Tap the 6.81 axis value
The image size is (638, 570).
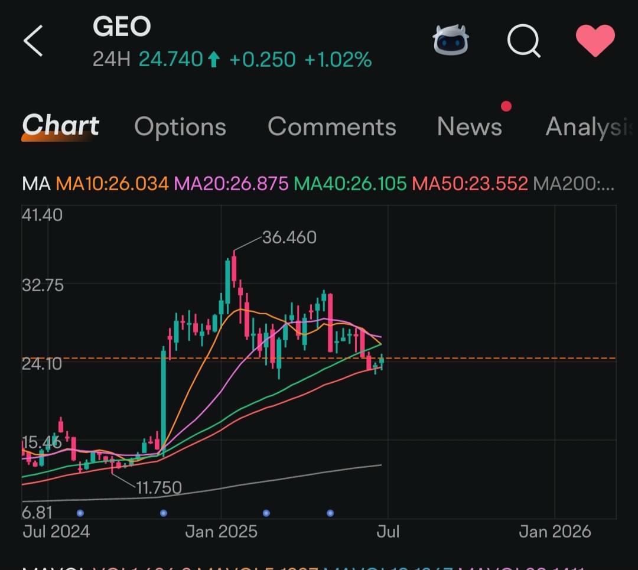coord(37,513)
